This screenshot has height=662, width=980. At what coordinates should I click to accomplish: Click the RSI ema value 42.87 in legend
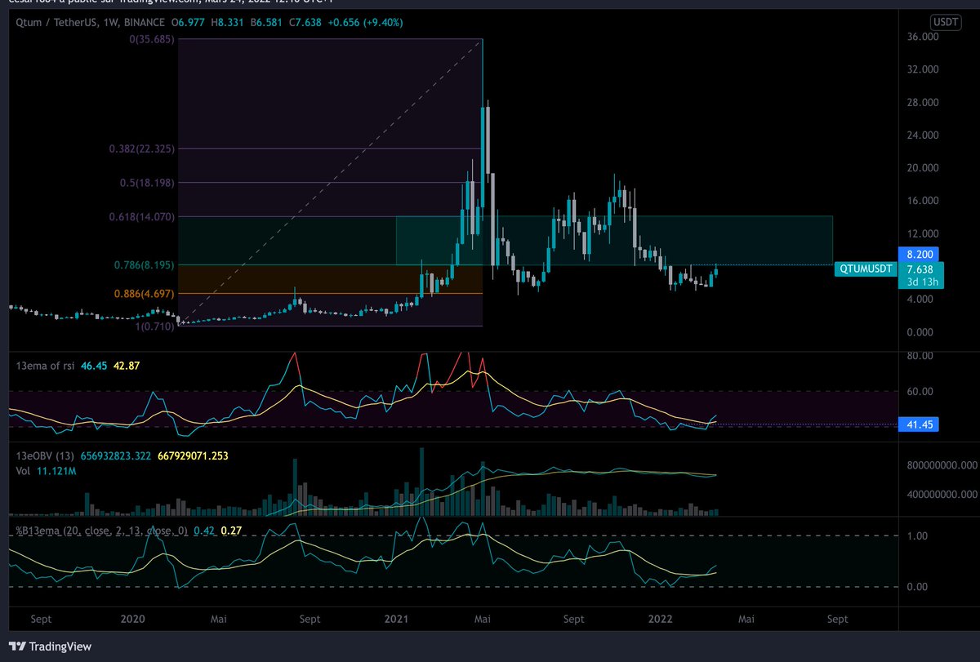[x=127, y=365]
